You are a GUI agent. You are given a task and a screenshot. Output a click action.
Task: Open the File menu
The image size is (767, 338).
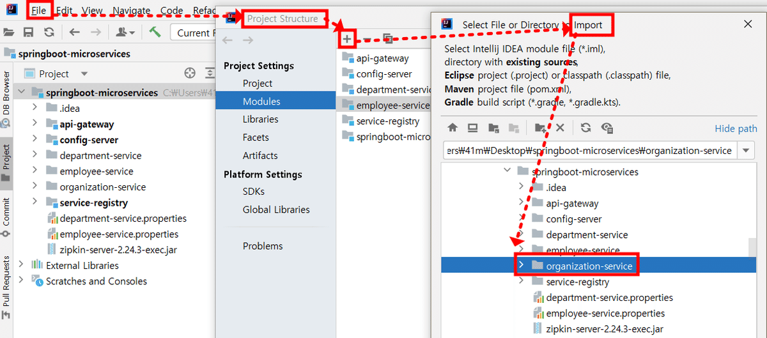pos(39,10)
